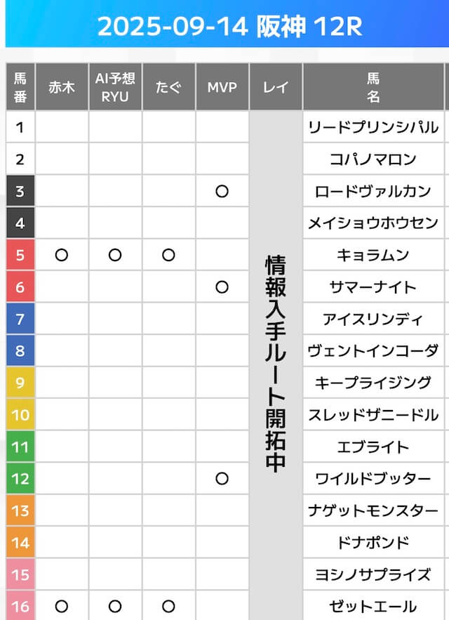Select the MVP circle for ワイルドブッター
Screen dimensions: 449x620
(x=222, y=478)
